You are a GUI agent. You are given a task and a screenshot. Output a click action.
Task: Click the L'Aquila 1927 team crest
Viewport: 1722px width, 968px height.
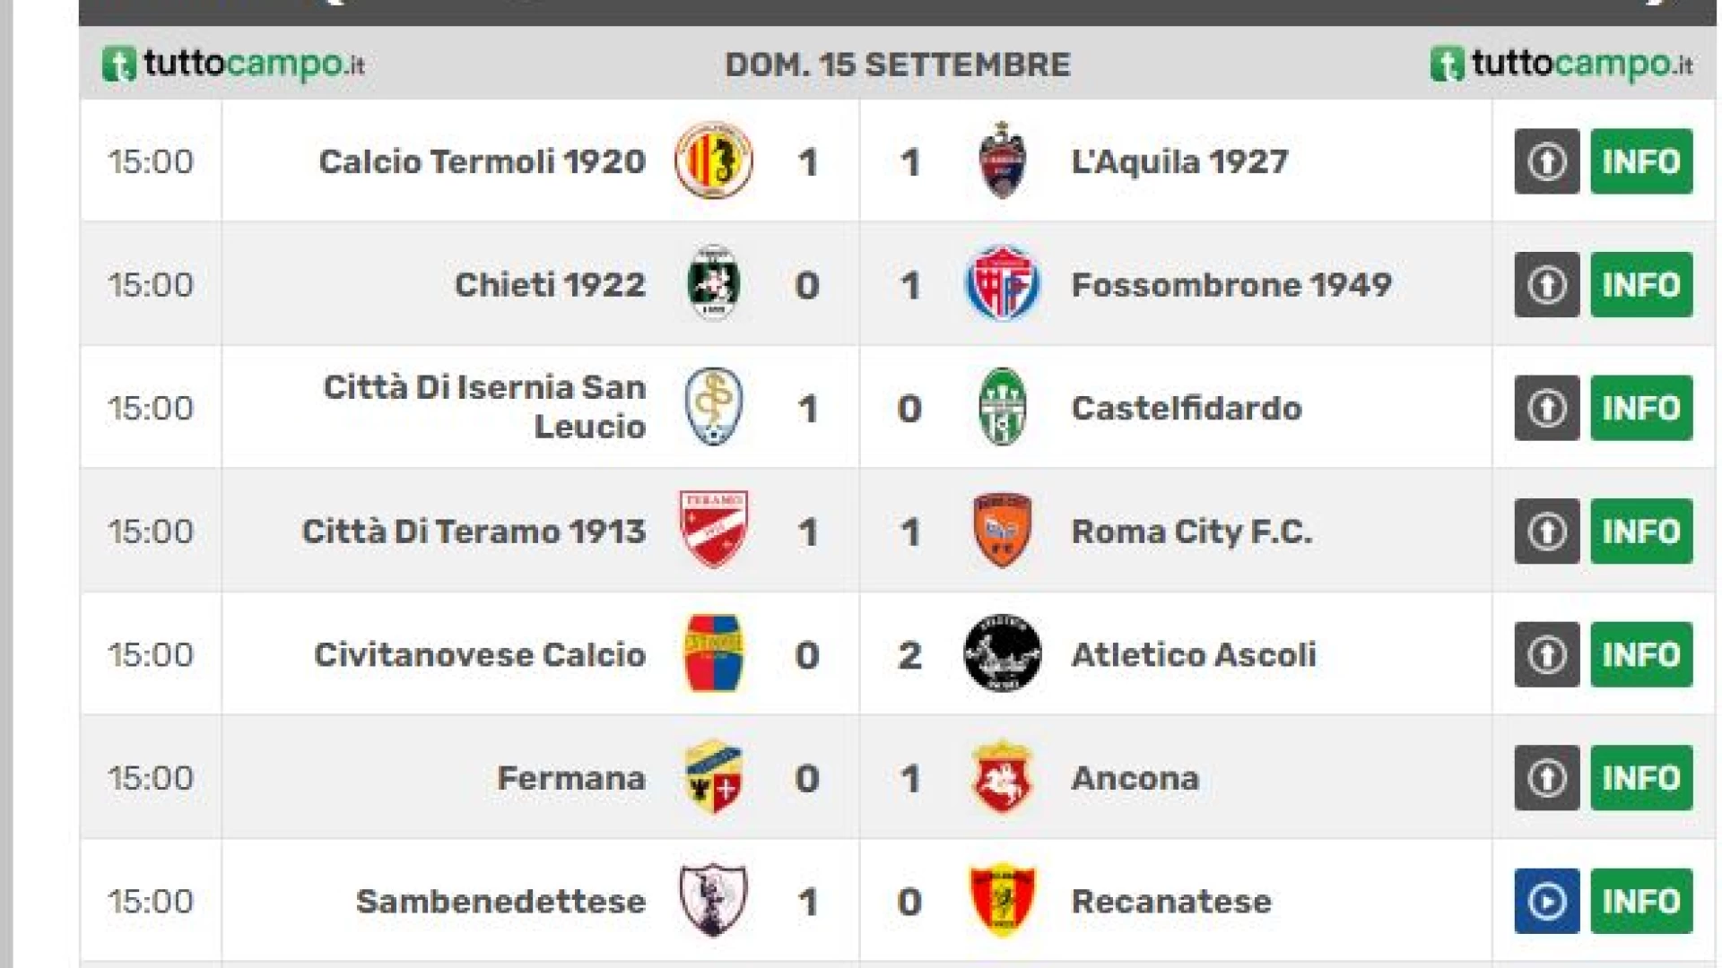coord(1002,160)
